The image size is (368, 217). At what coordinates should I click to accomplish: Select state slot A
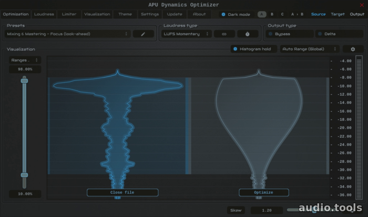(262, 14)
